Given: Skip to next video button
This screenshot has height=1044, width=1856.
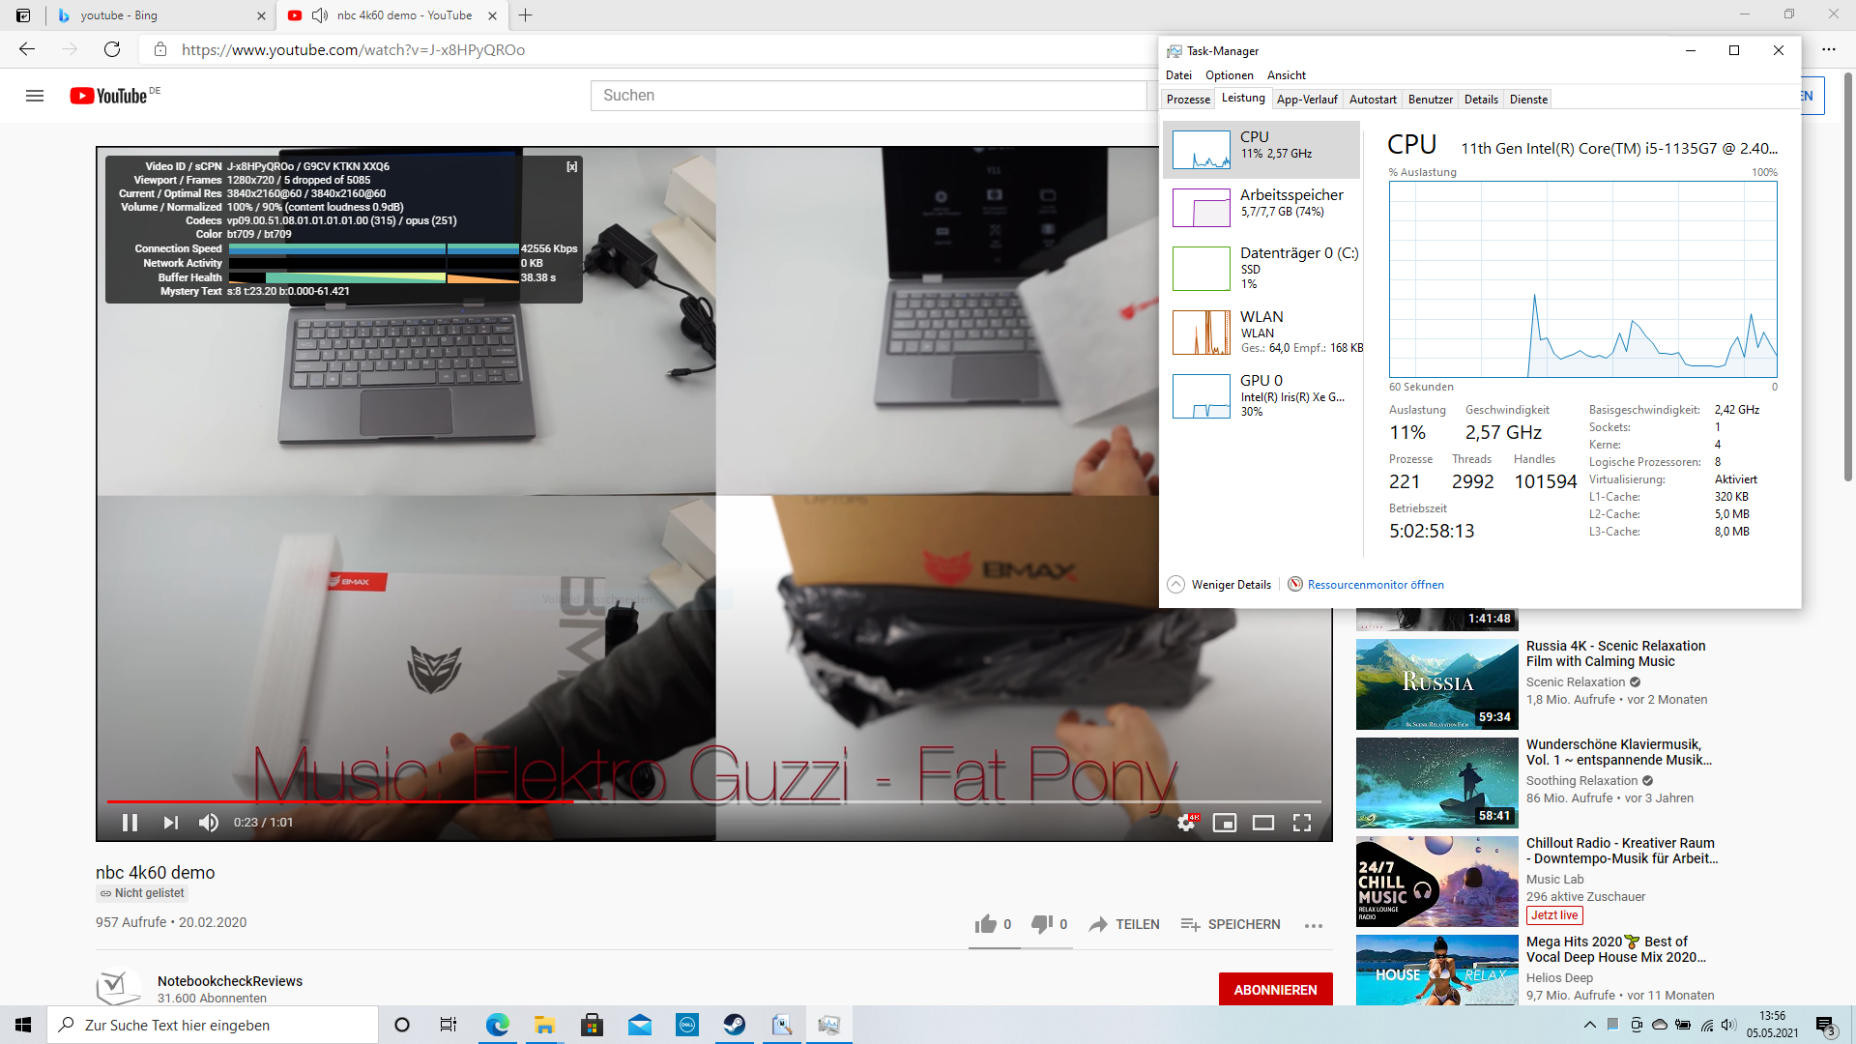Looking at the screenshot, I should pos(170,823).
